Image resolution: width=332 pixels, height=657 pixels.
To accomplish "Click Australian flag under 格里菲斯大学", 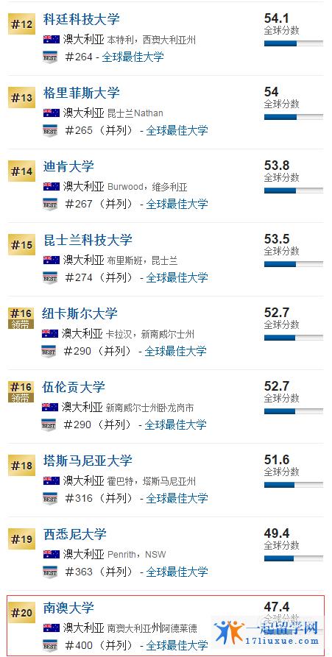I will click(52, 113).
